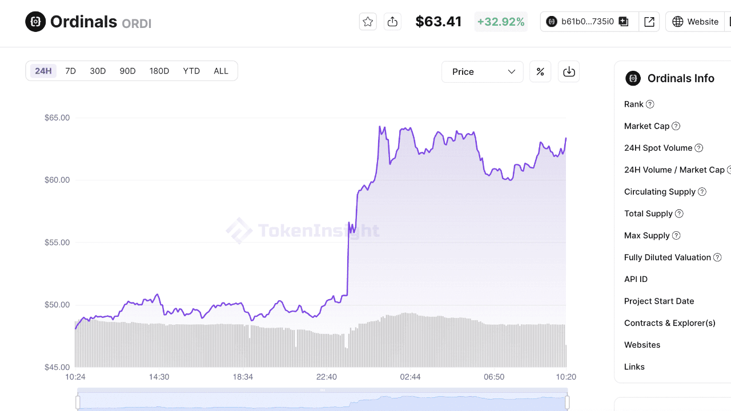View the ALL time price chart

(x=221, y=71)
